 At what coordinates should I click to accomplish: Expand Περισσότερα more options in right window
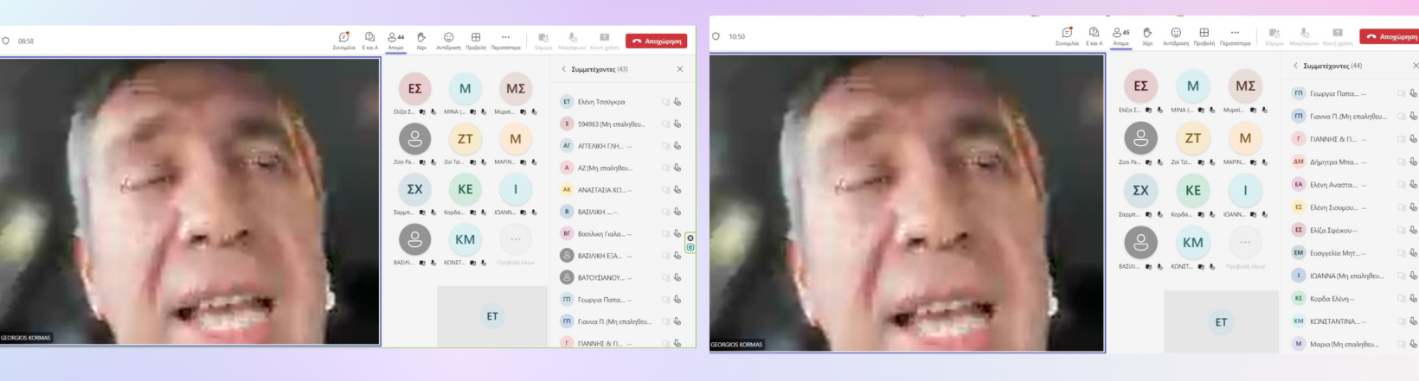point(1235,35)
